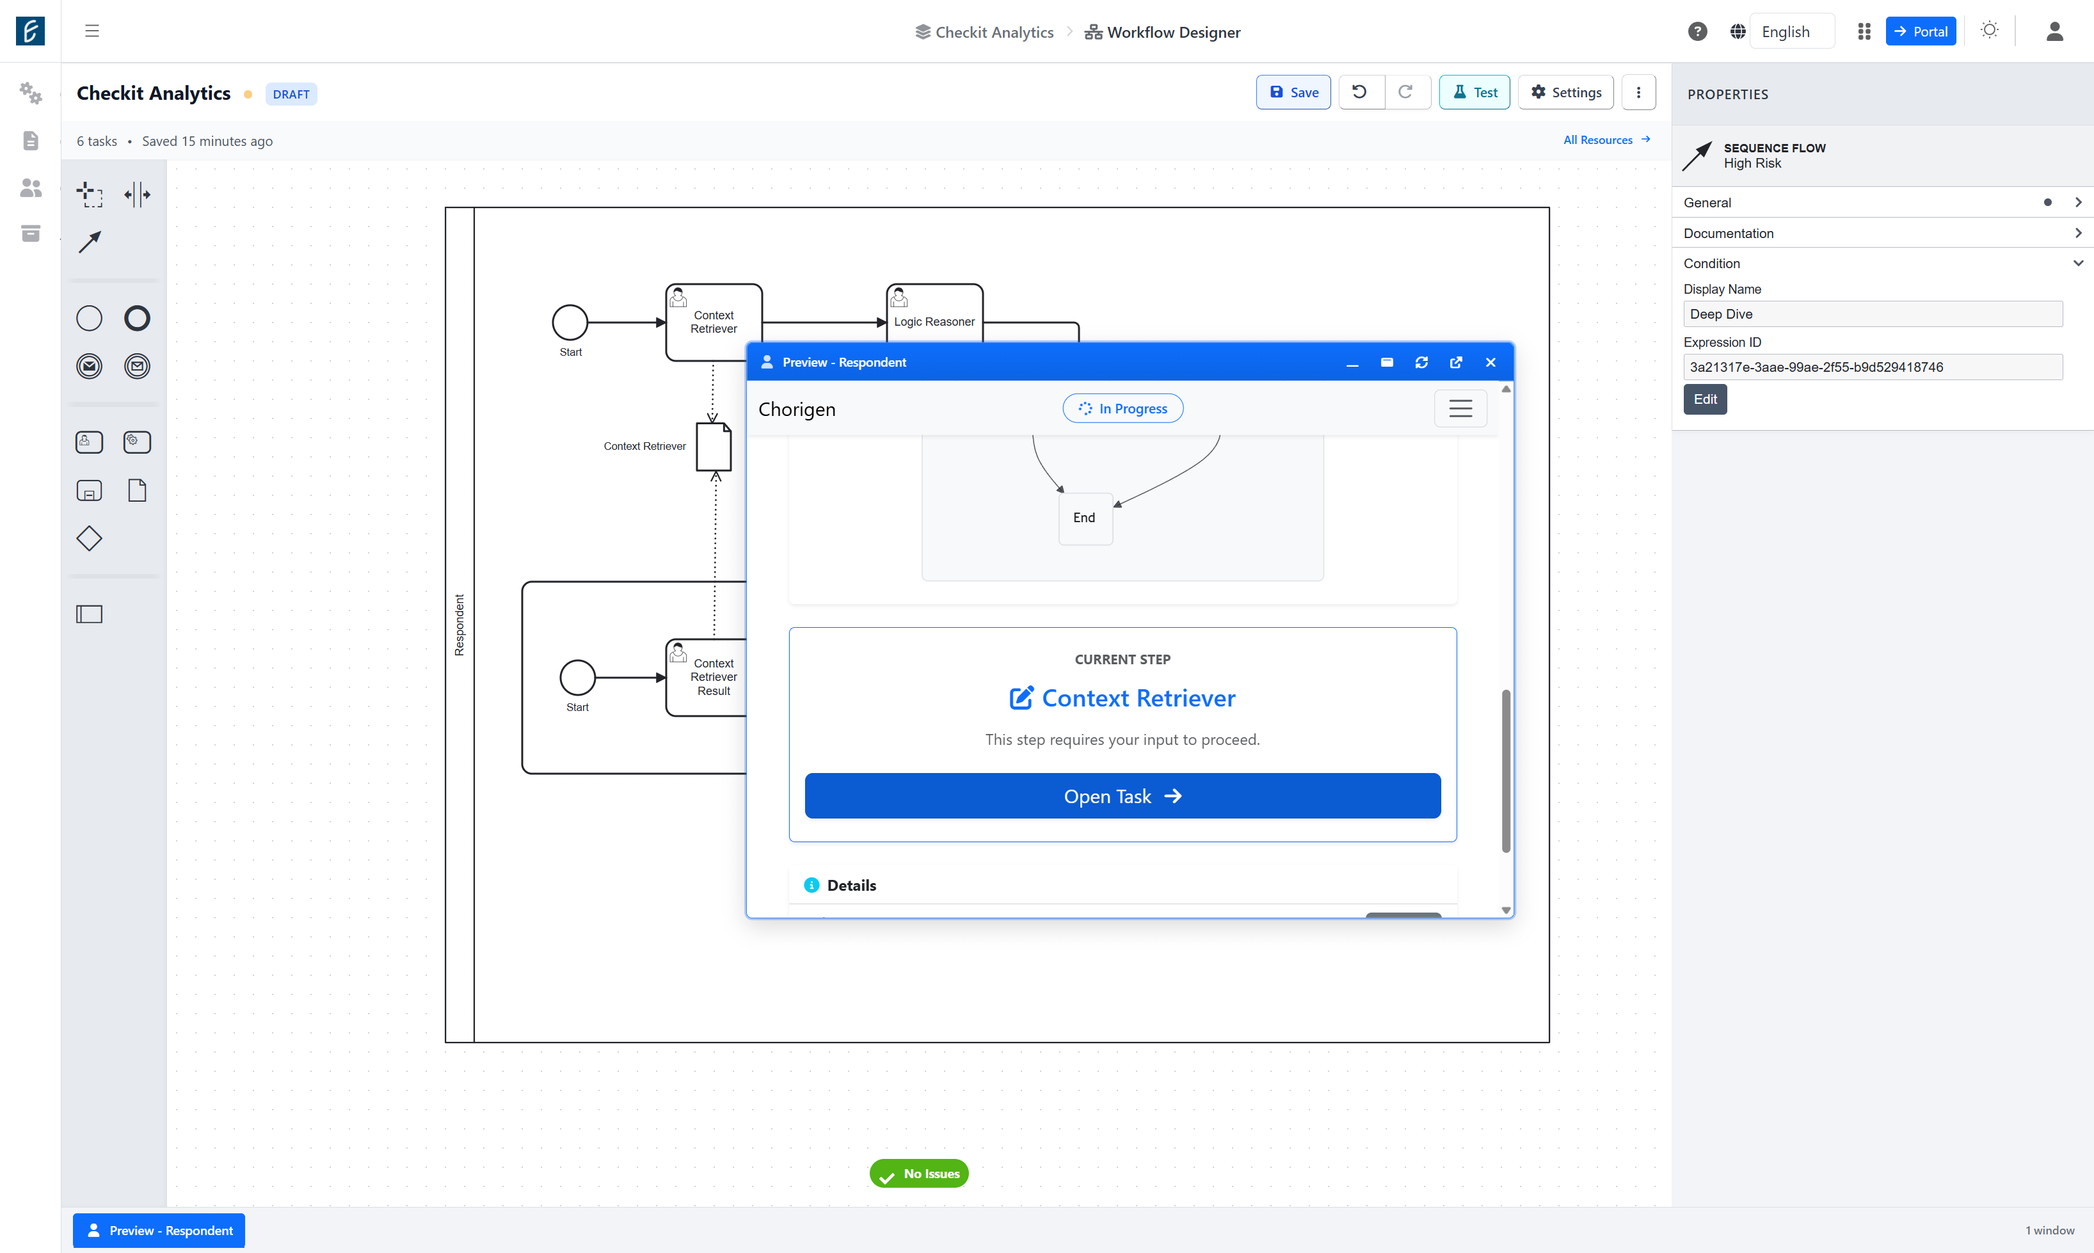
Task: Click the Expression ID input field
Action: [1873, 367]
